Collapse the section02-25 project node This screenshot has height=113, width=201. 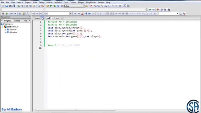[3, 27]
